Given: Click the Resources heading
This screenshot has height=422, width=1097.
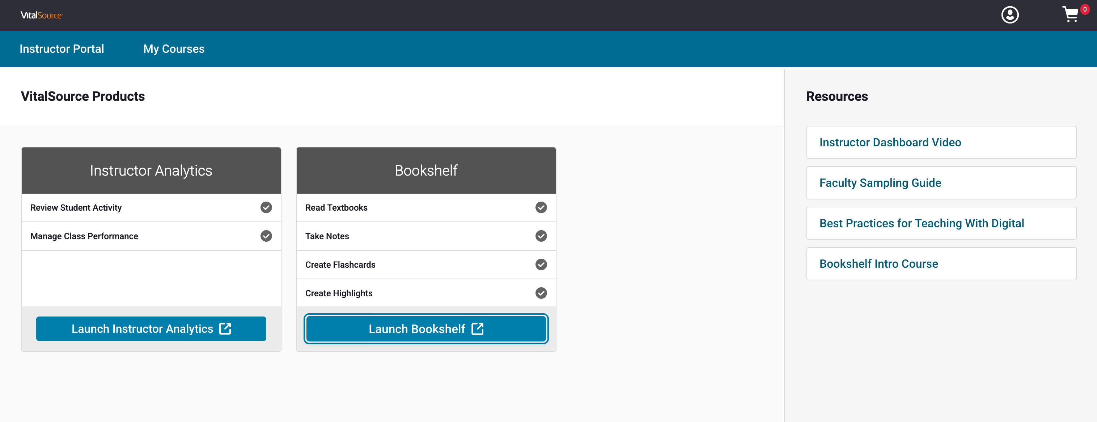Looking at the screenshot, I should tap(837, 96).
